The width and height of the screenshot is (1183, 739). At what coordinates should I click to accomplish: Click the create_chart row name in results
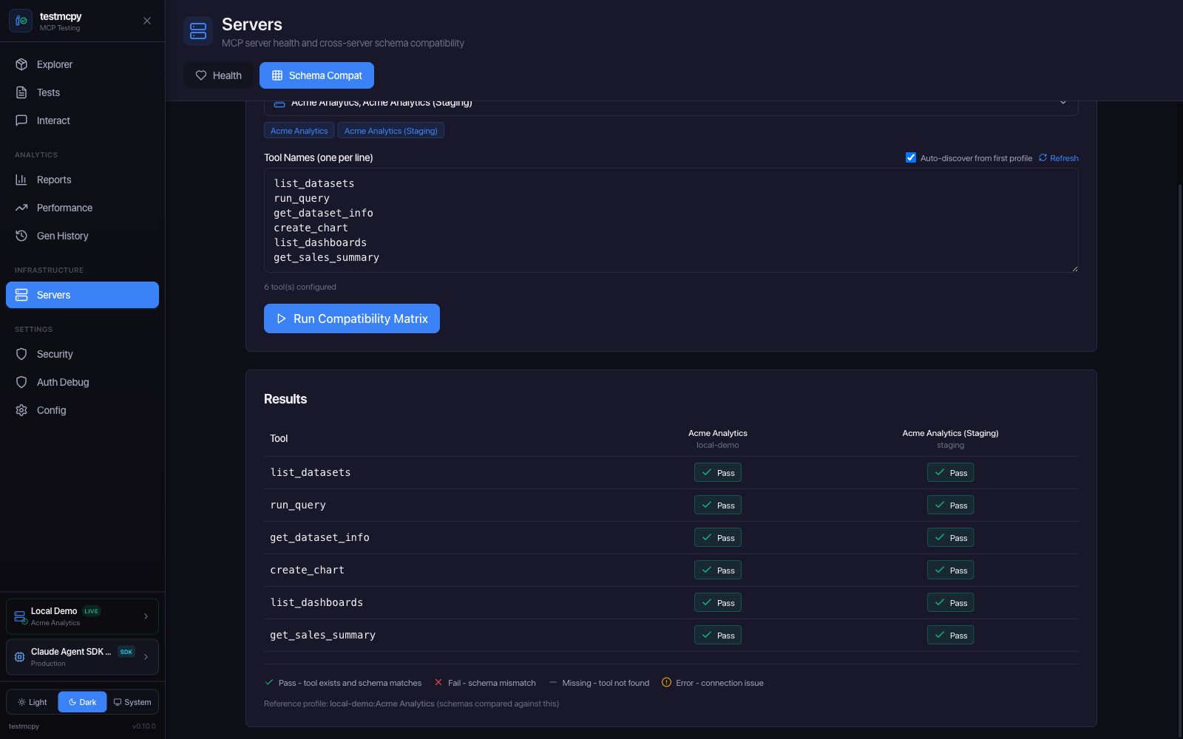[x=308, y=570]
